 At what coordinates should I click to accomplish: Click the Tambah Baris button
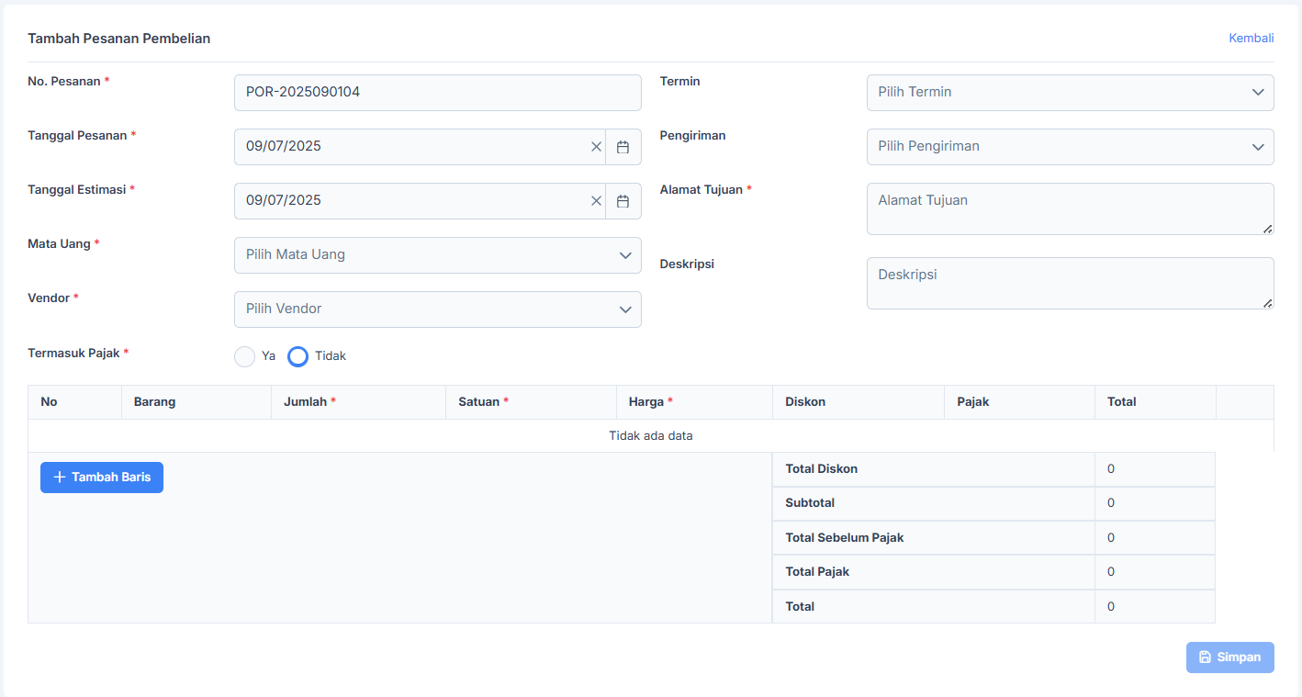(102, 478)
